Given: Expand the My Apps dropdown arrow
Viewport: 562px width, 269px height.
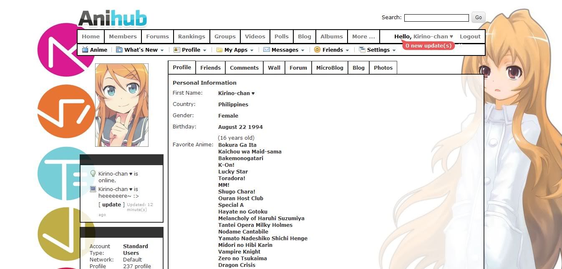Looking at the screenshot, I should click(x=252, y=50).
